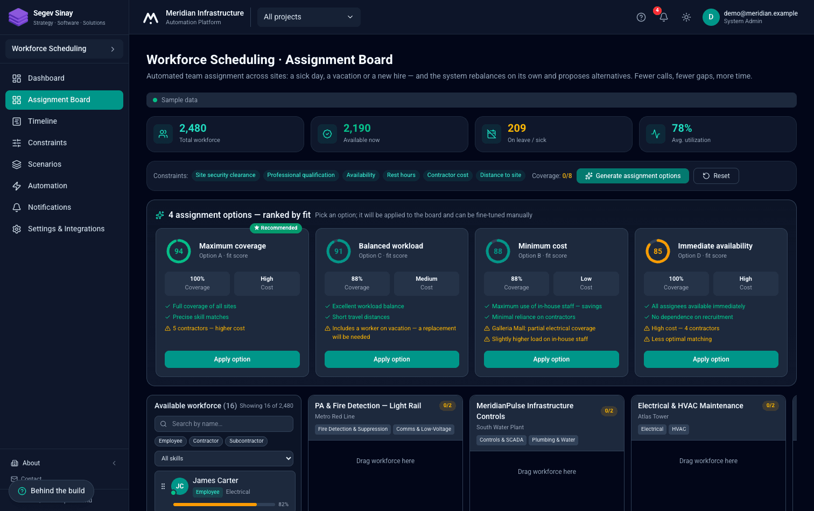This screenshot has width=814, height=511.
Task: Click the search magnifier icon in workforce search
Action: (164, 424)
